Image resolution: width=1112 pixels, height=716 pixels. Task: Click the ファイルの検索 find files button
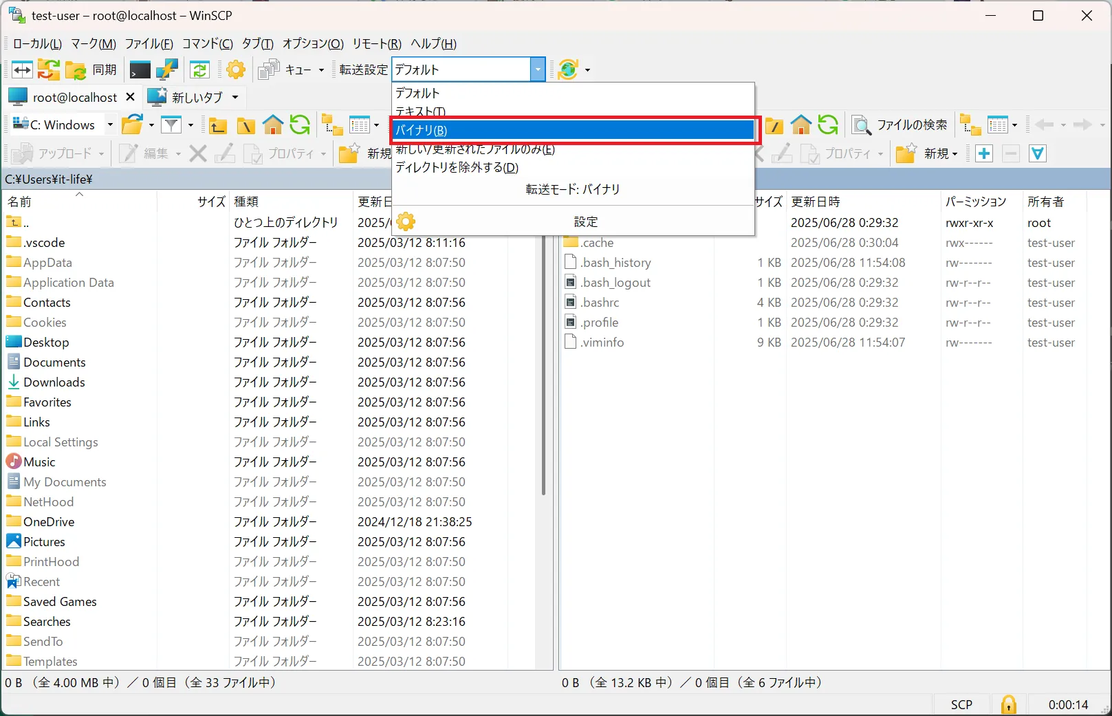tap(900, 124)
